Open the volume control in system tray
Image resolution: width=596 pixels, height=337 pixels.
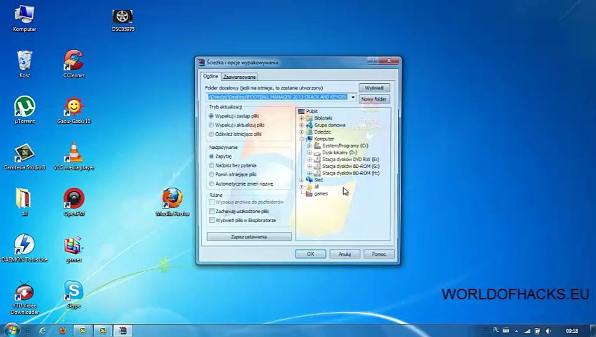click(x=548, y=331)
